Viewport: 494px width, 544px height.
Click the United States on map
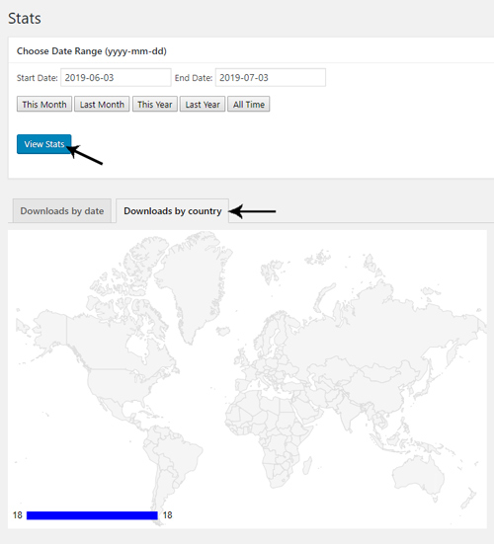point(122,383)
